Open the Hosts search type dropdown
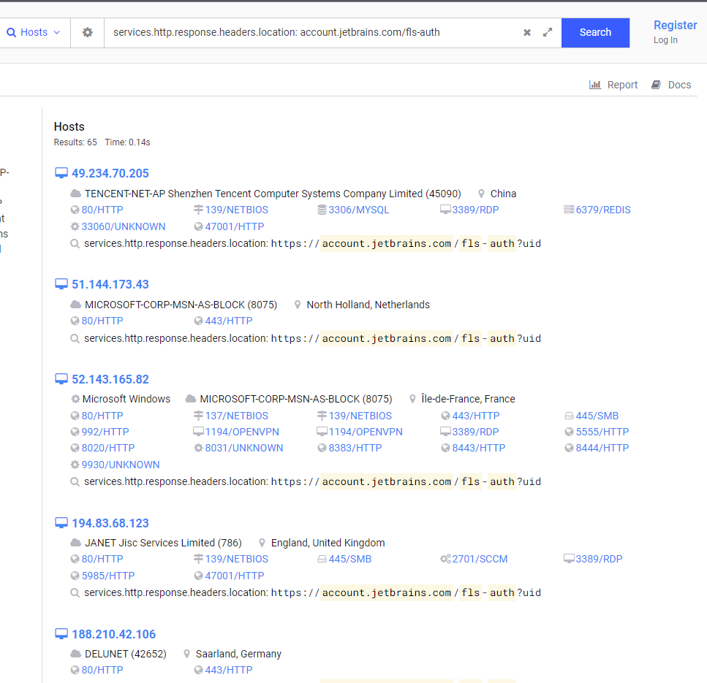Screen dimensions: 707x683 pos(34,33)
